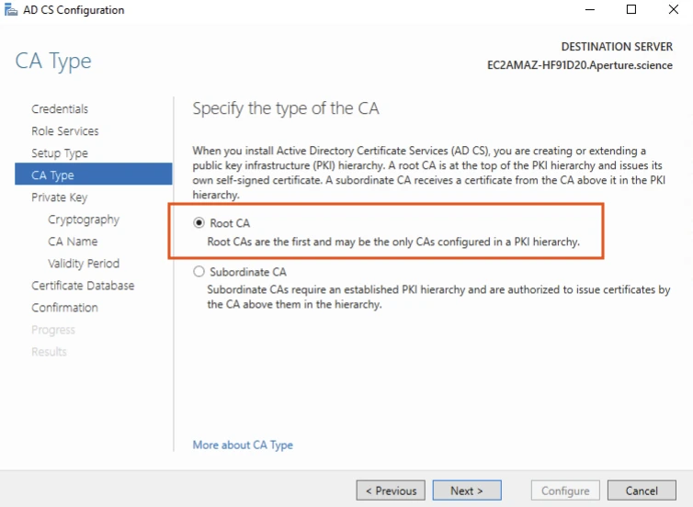Navigate to Setup Type step

click(60, 153)
